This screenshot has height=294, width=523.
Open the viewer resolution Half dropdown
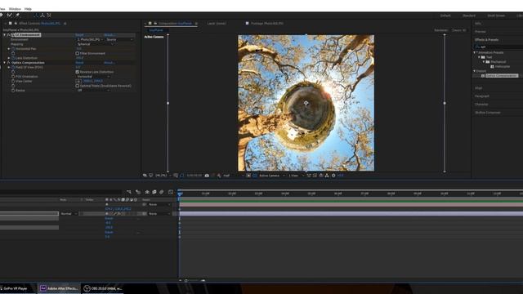[233, 176]
